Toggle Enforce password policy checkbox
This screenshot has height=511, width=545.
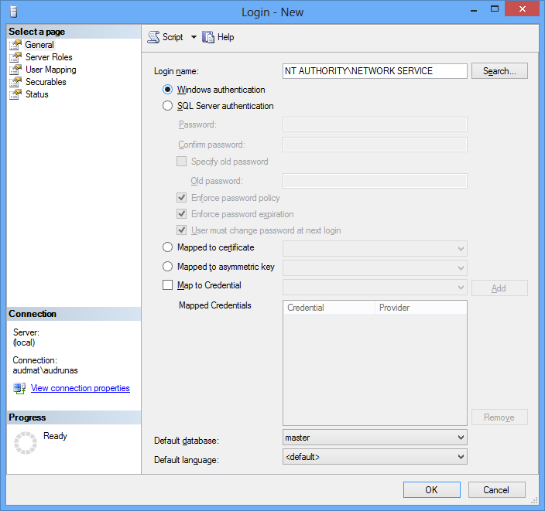pos(181,198)
